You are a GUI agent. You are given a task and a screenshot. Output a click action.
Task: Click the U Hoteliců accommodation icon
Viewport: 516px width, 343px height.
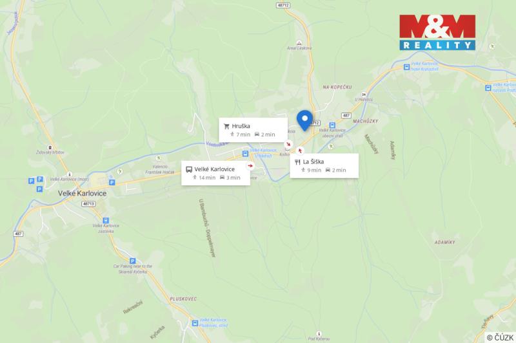point(364,95)
